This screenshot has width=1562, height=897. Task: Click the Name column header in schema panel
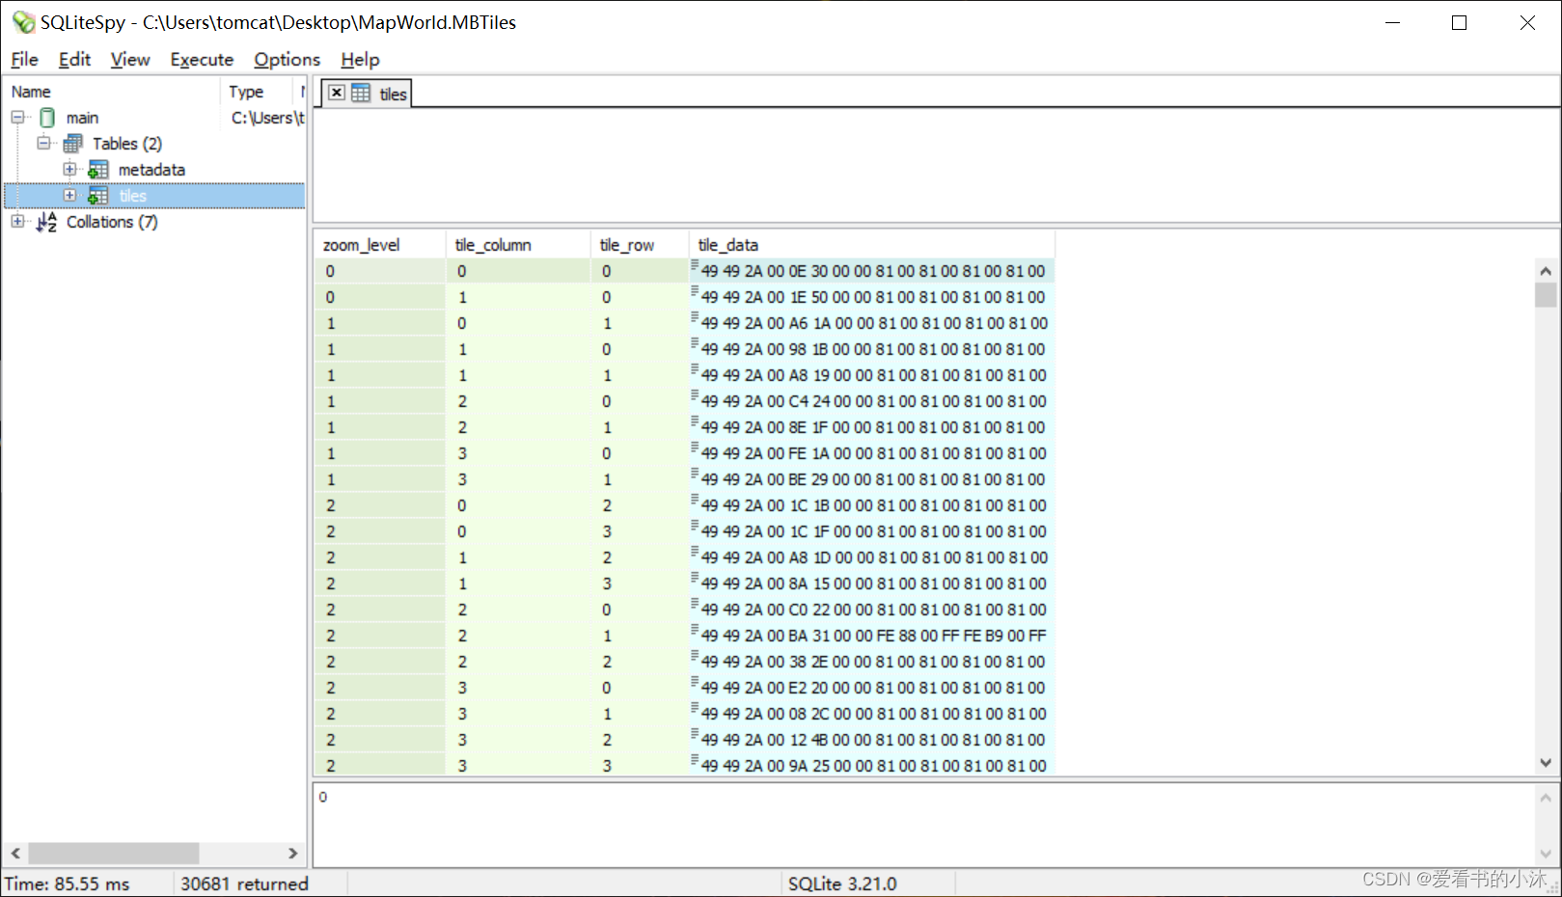tap(112, 92)
